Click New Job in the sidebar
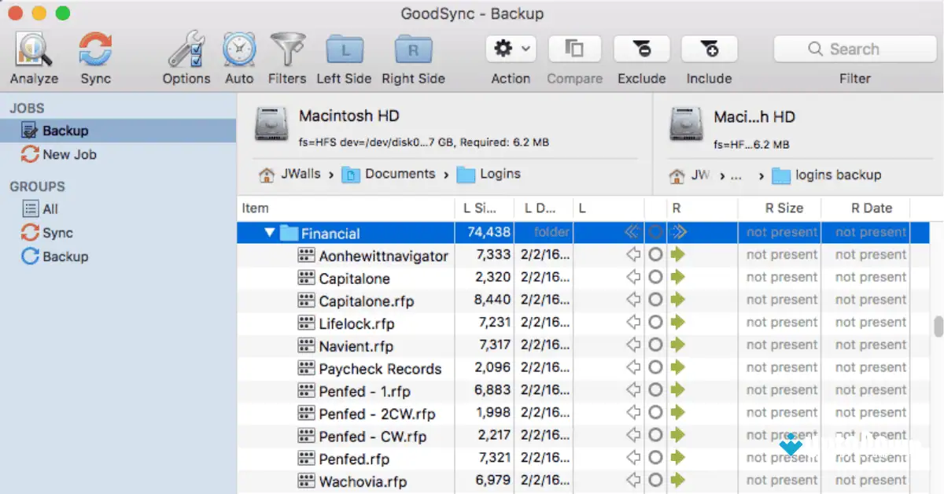 coord(67,154)
